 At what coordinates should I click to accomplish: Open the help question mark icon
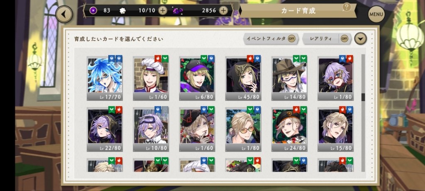[x=347, y=7]
